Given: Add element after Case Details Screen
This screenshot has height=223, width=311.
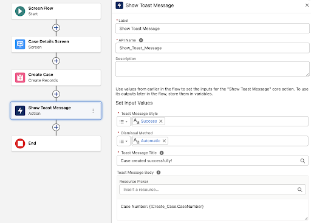Looking at the screenshot, I should click(x=56, y=61).
